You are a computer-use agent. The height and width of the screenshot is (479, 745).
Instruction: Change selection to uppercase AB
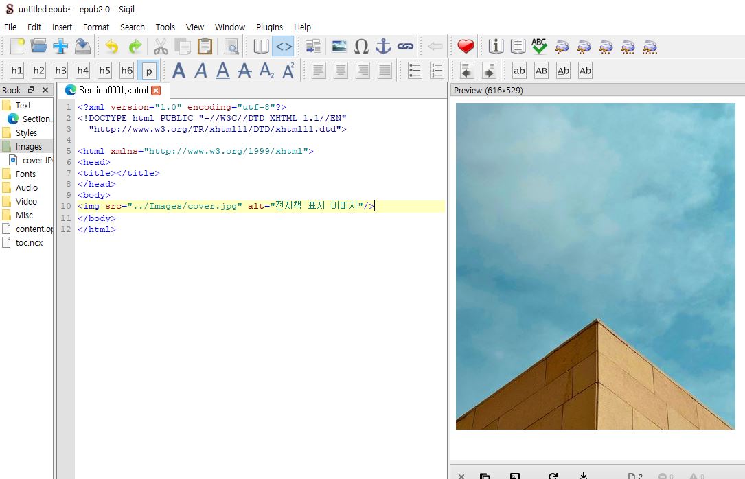pos(541,71)
